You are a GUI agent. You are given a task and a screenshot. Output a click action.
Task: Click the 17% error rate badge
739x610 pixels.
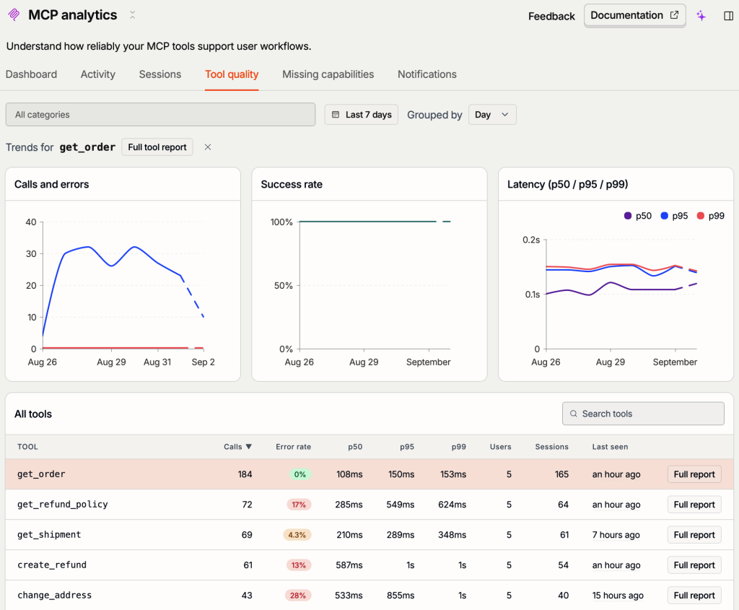(x=299, y=505)
